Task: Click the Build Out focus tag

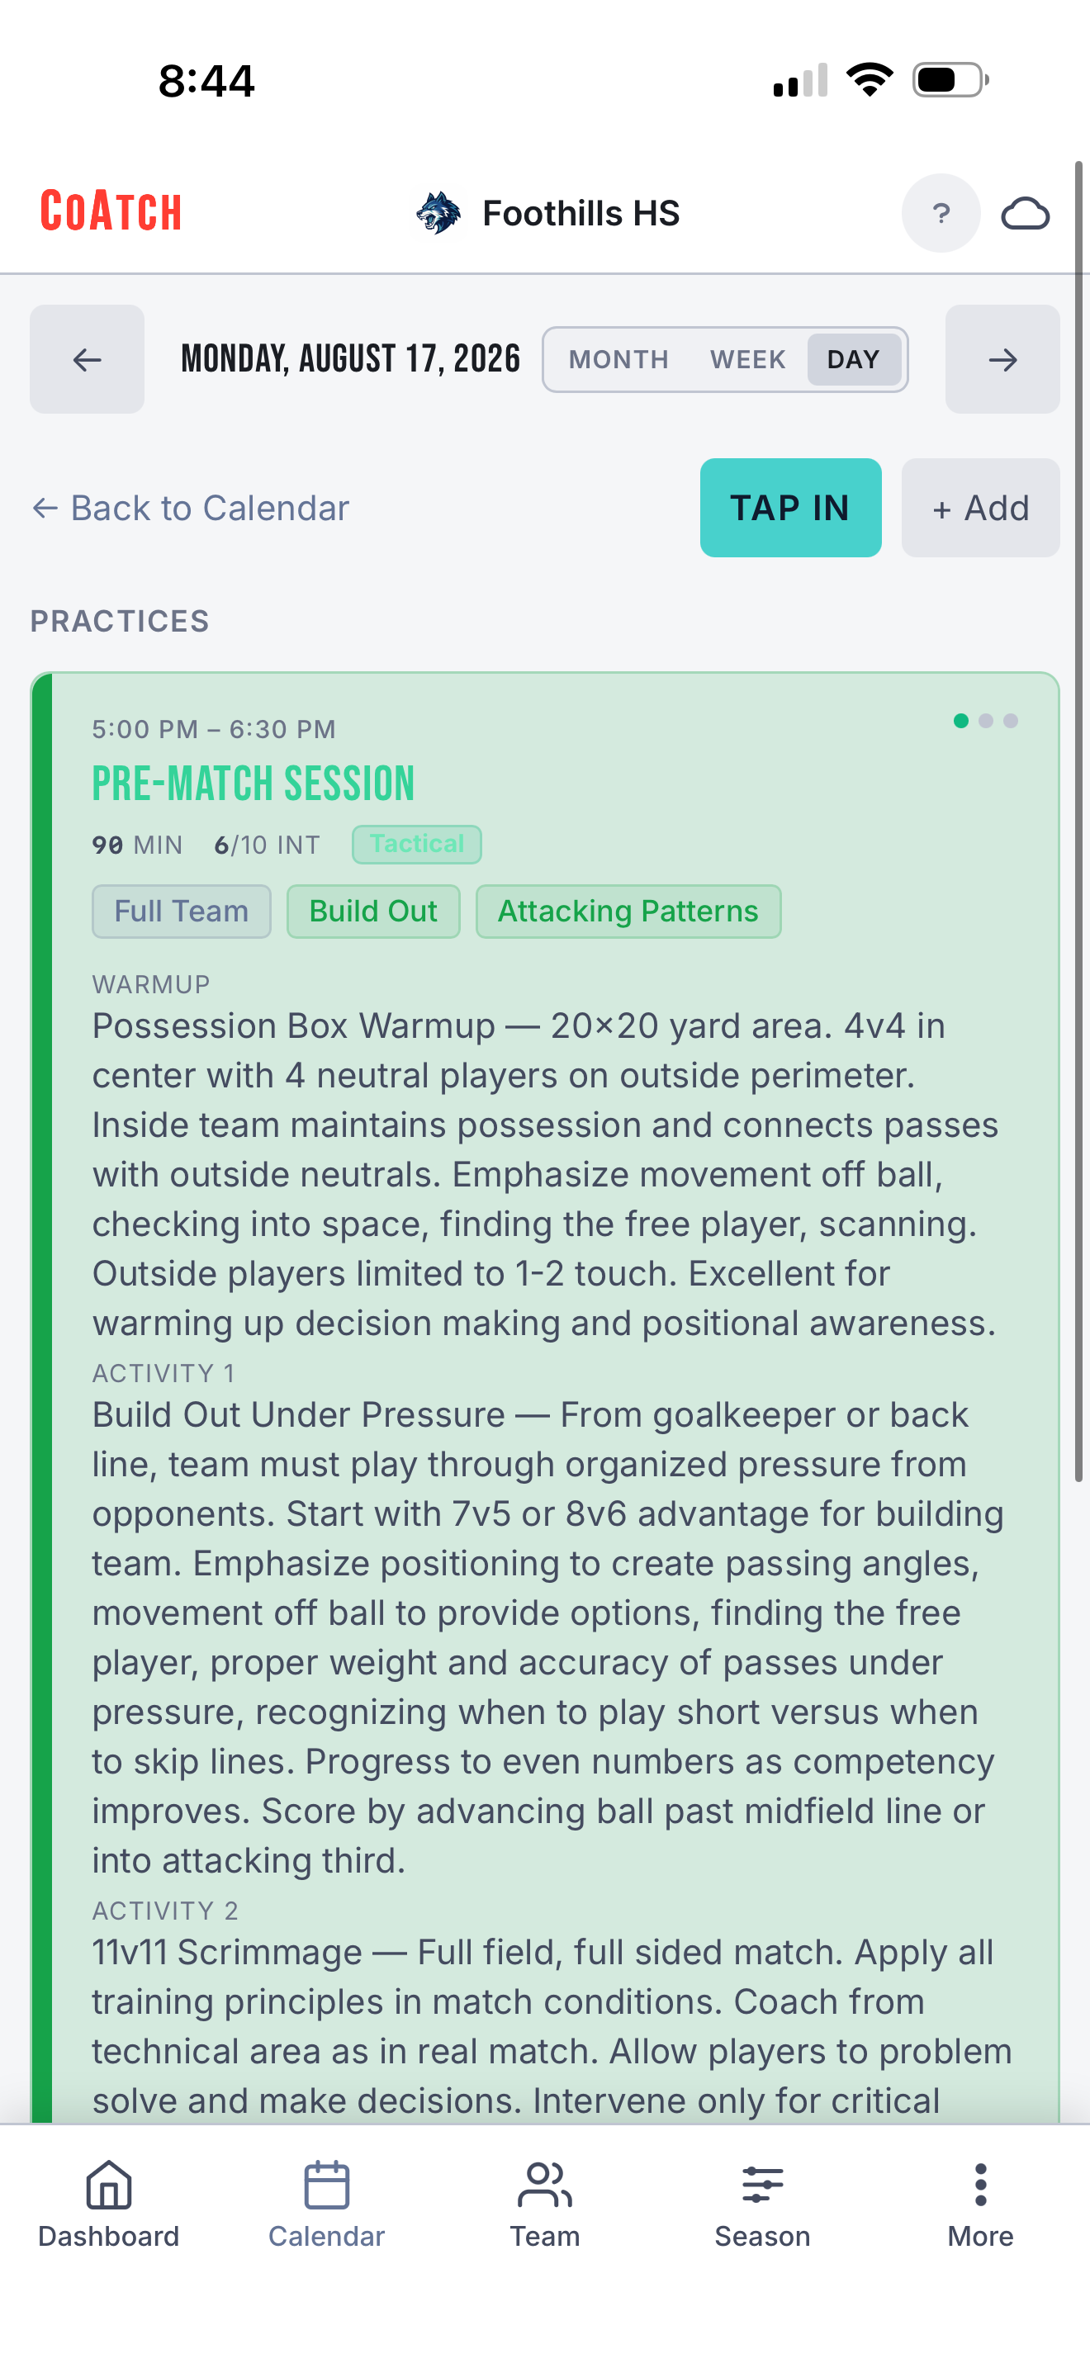Action: point(373,911)
